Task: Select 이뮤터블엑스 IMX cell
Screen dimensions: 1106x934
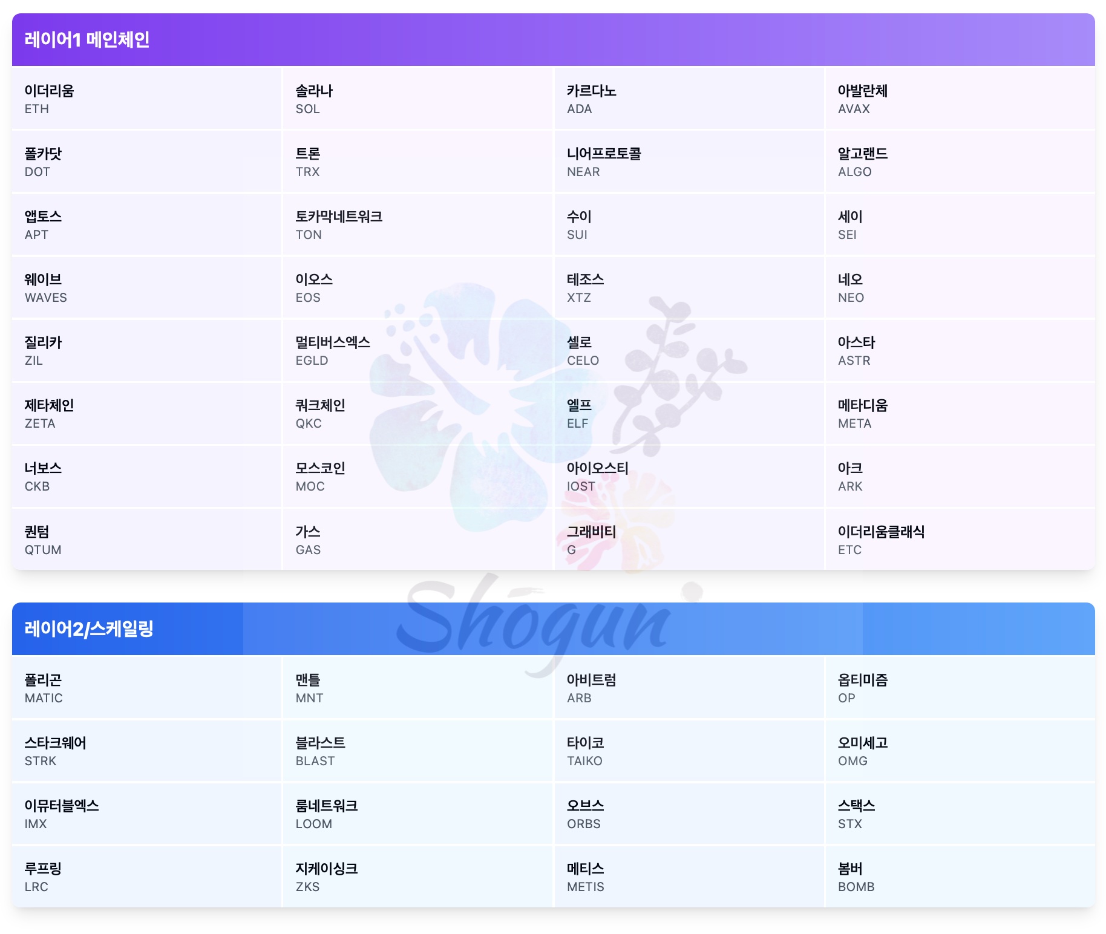Action: click(x=146, y=814)
